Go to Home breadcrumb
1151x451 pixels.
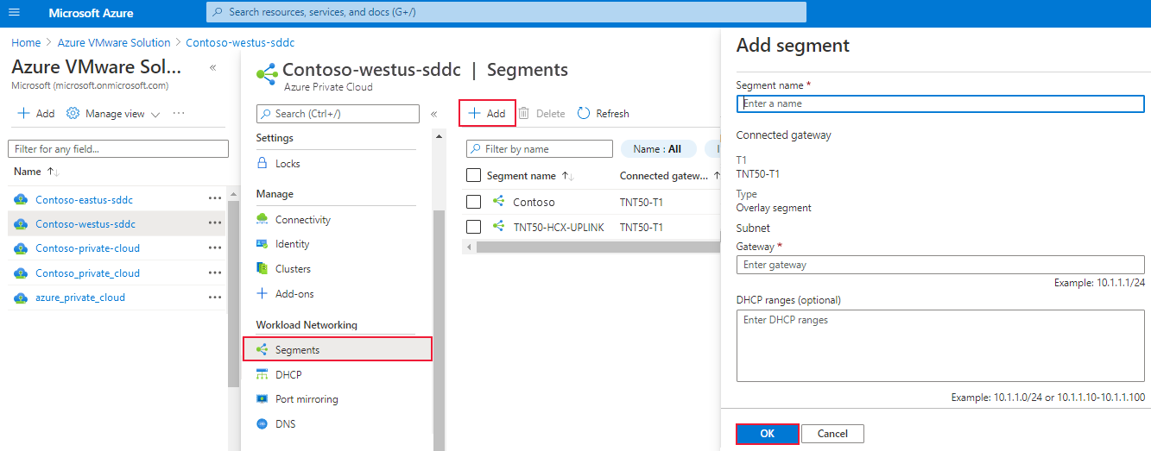tap(26, 42)
